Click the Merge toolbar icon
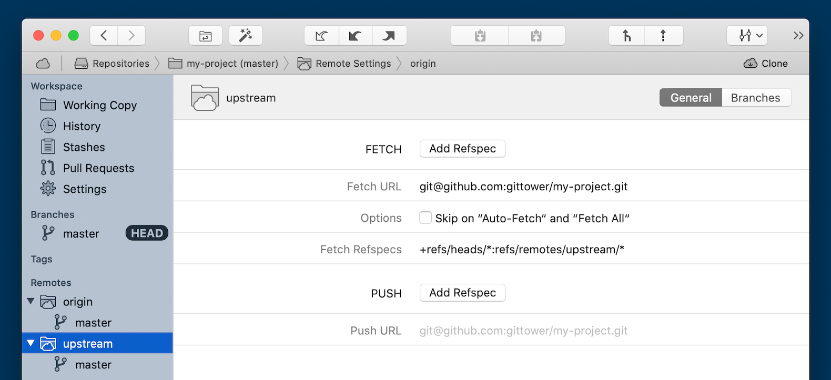 626,36
